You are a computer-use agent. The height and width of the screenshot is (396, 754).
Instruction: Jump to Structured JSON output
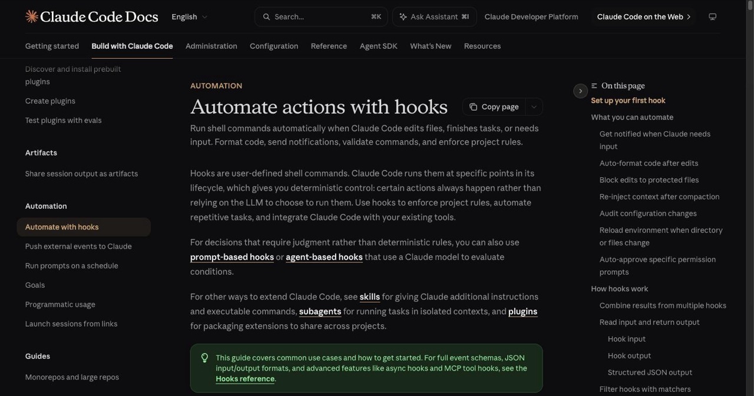tap(650, 372)
